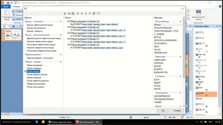The height and width of the screenshot is (125, 223).
Task: Select Курсор над объектом event
Action: [x=36, y=28]
